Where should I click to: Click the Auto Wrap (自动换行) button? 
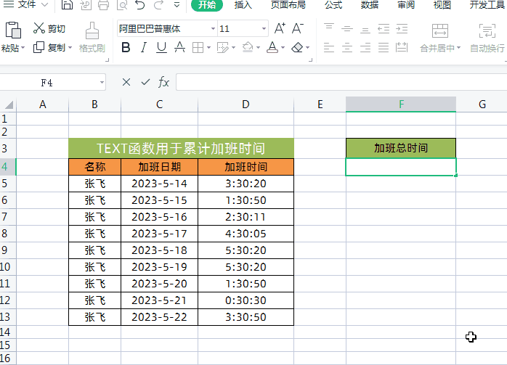(487, 38)
